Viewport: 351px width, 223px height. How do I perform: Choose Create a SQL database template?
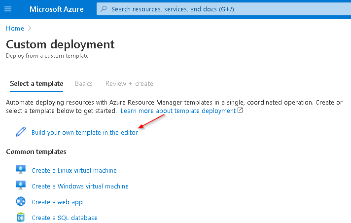click(65, 218)
